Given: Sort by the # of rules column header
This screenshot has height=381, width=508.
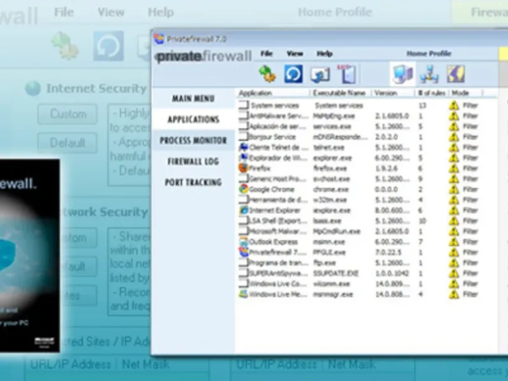Looking at the screenshot, I should pos(432,93).
